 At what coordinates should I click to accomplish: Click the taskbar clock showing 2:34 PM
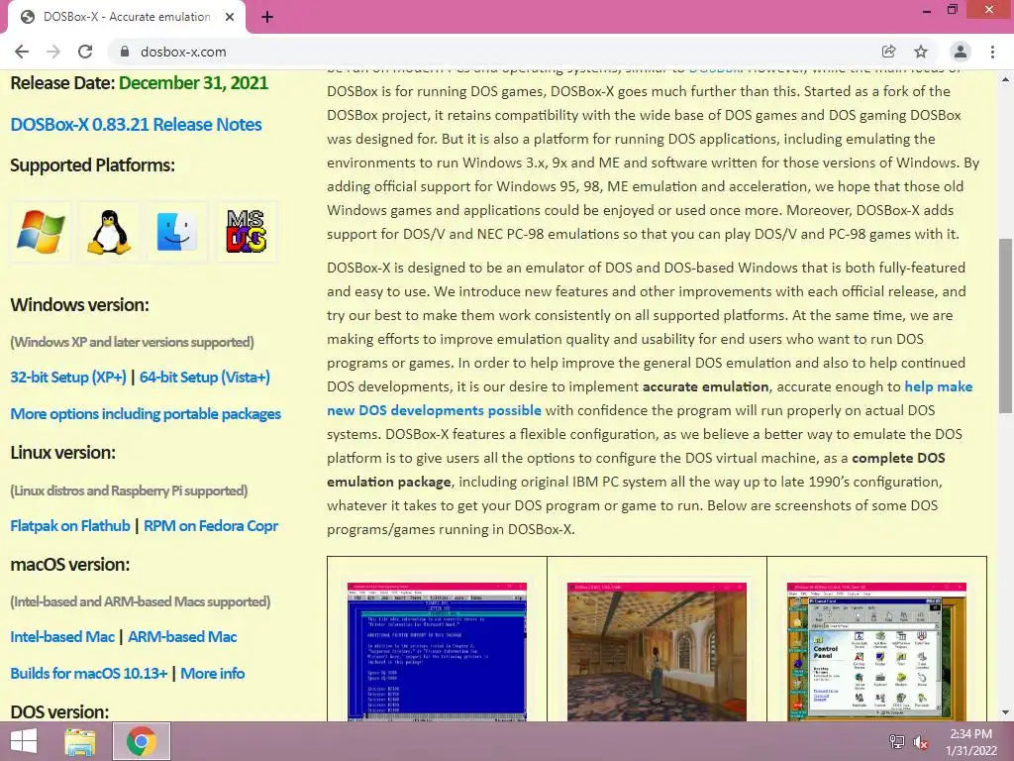tap(971, 742)
